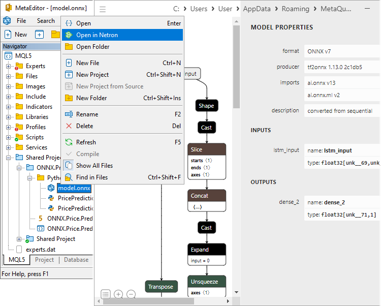Screen dimensions: 381x306
Task: Choose Find in Files menu entry
Action: 122,177
